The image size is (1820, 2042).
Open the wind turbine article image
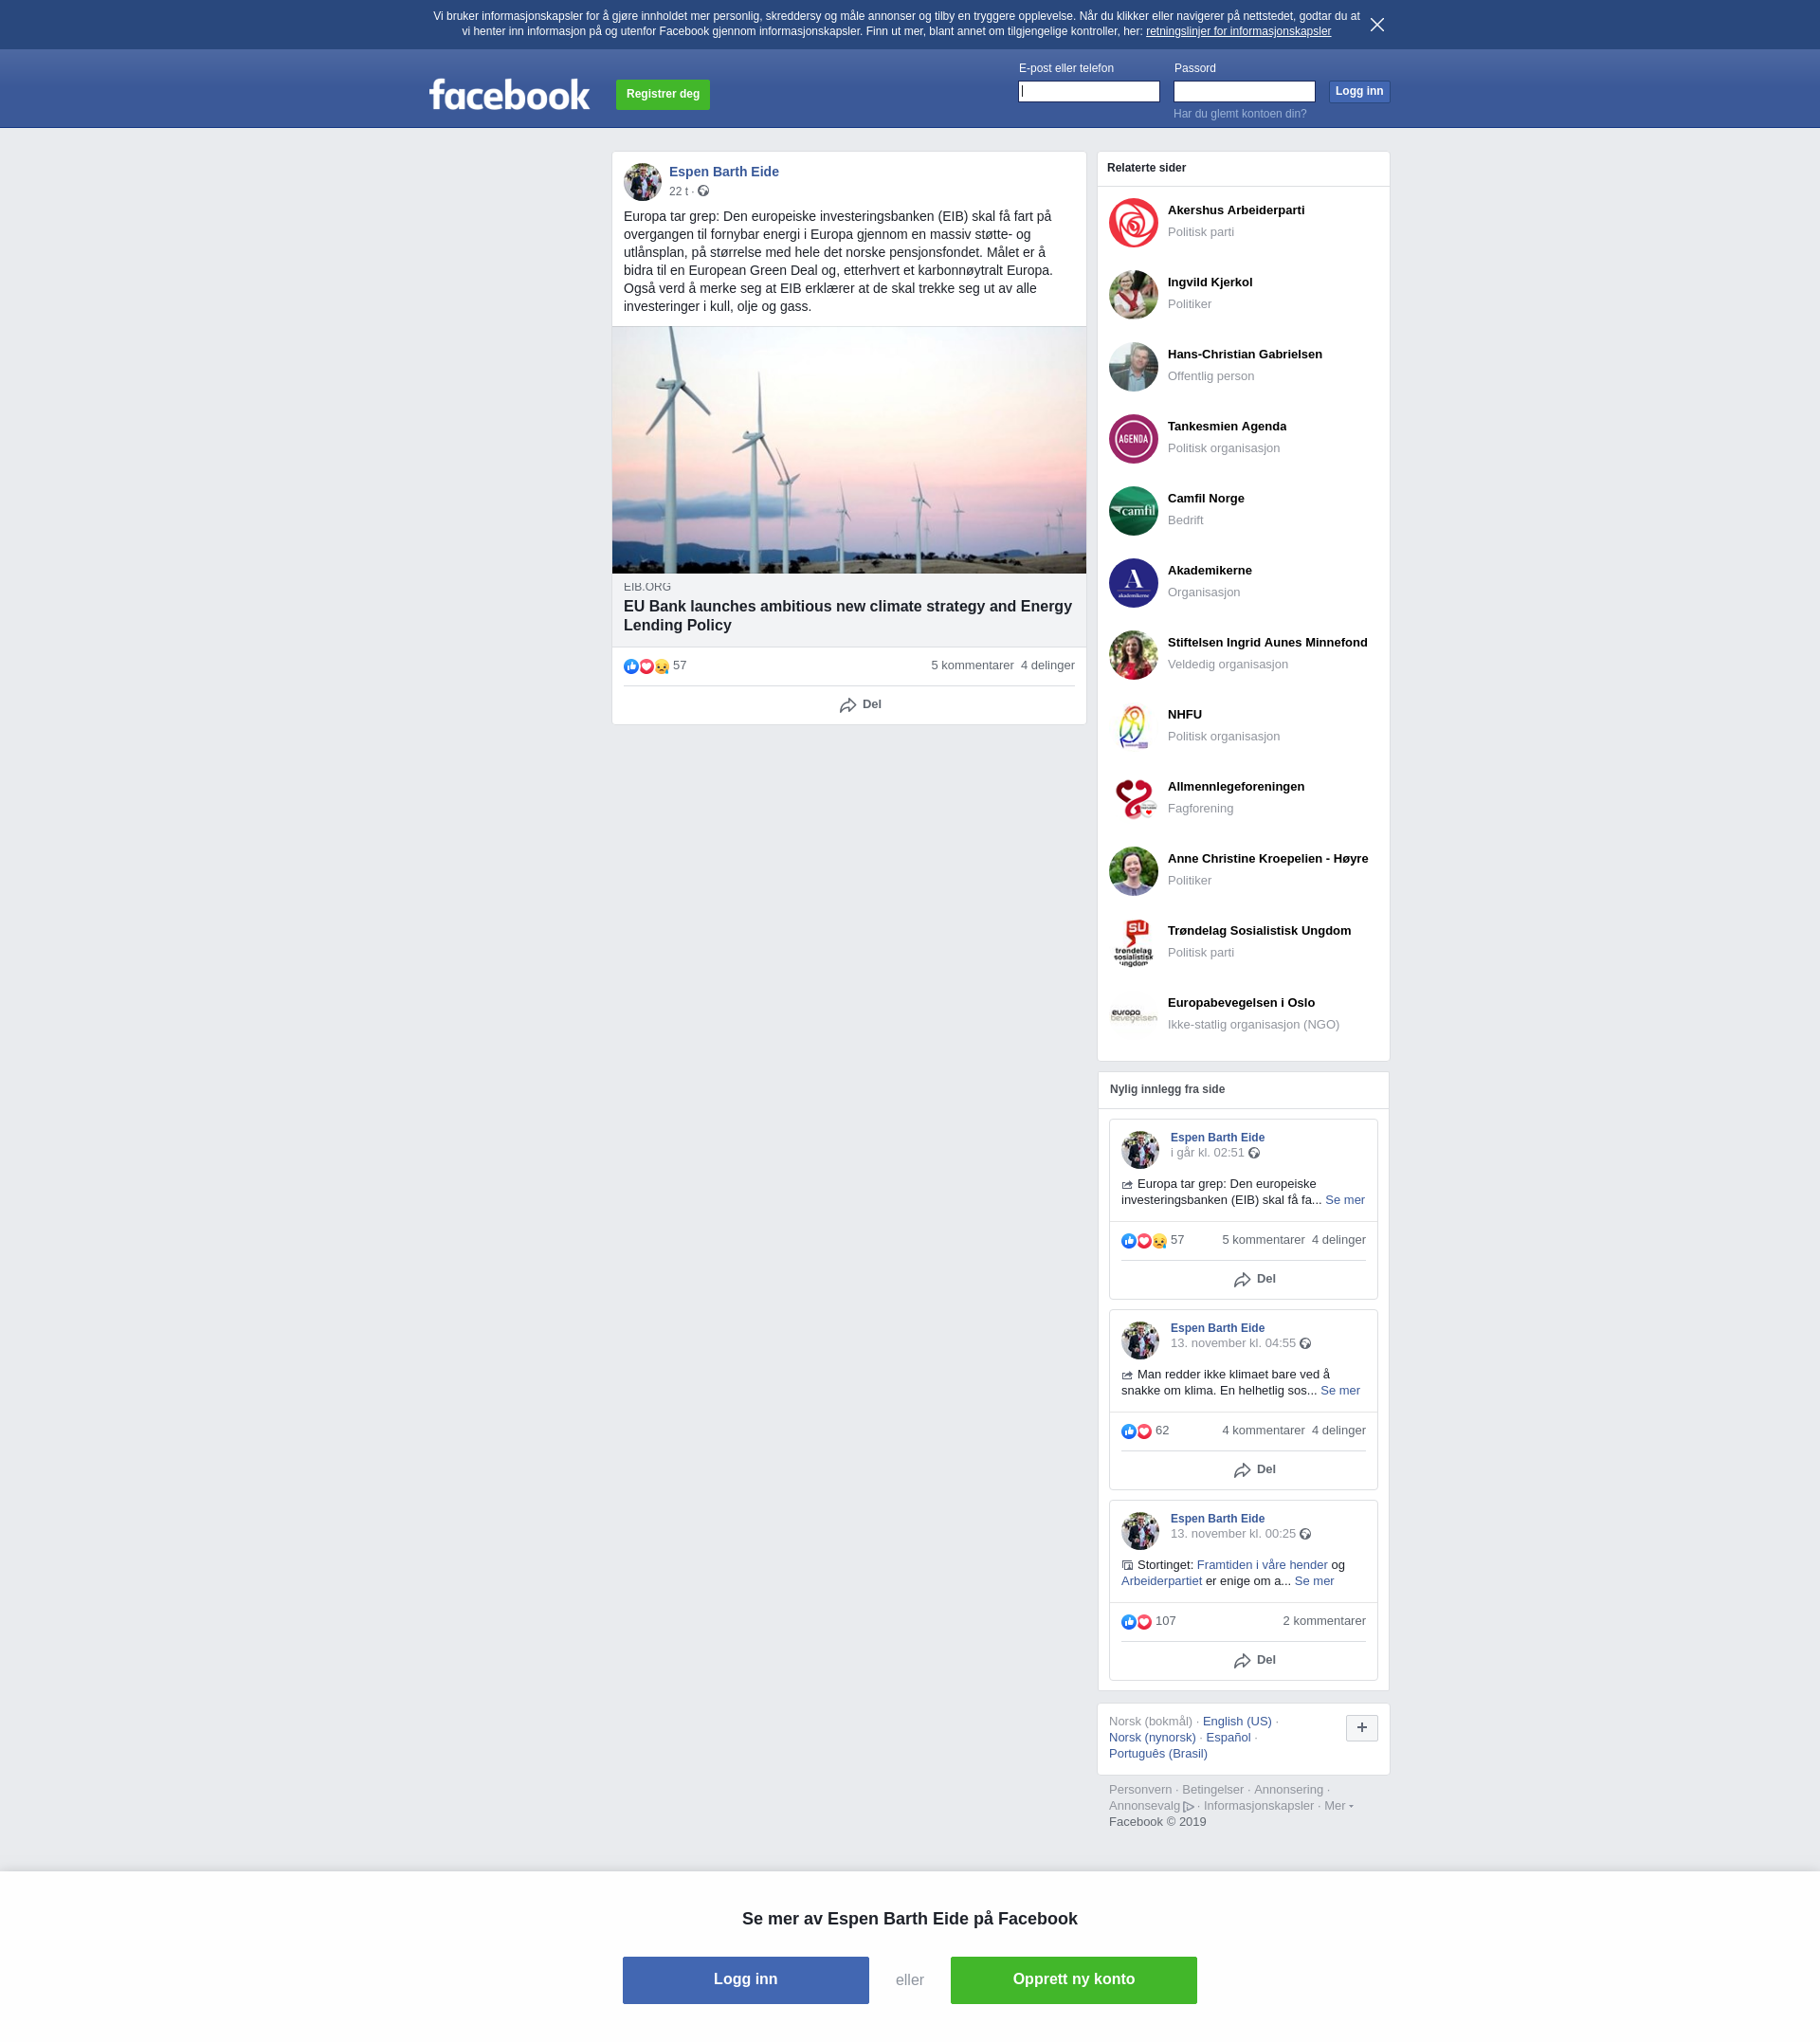tap(848, 450)
